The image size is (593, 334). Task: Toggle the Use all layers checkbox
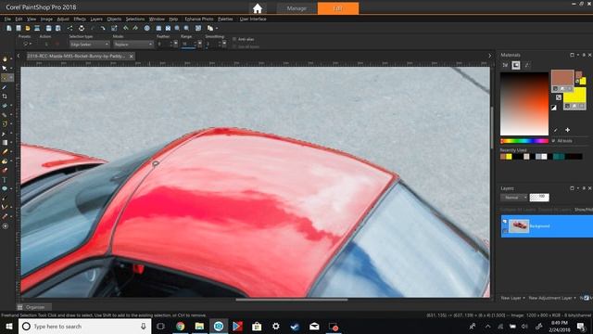234,46
